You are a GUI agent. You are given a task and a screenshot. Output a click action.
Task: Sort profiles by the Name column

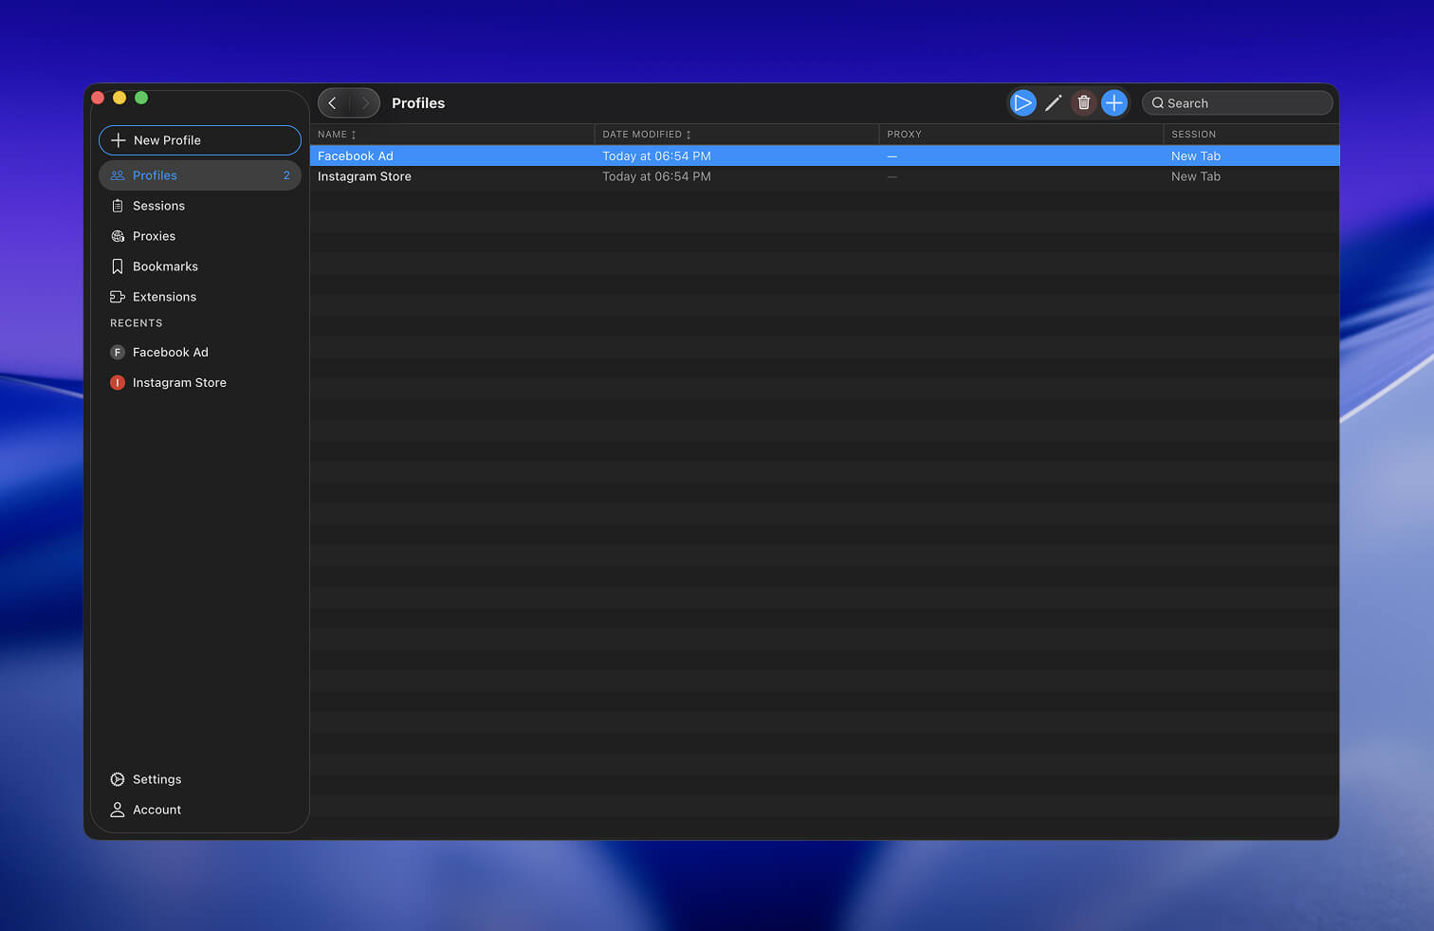point(335,134)
